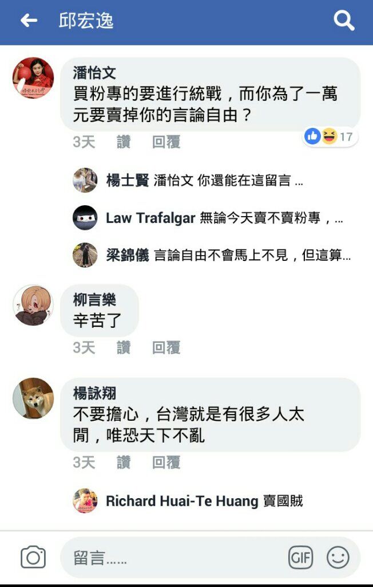The width and height of the screenshot is (373, 587).
Task: Open 潘怡文's profile picture
Action: tap(33, 77)
